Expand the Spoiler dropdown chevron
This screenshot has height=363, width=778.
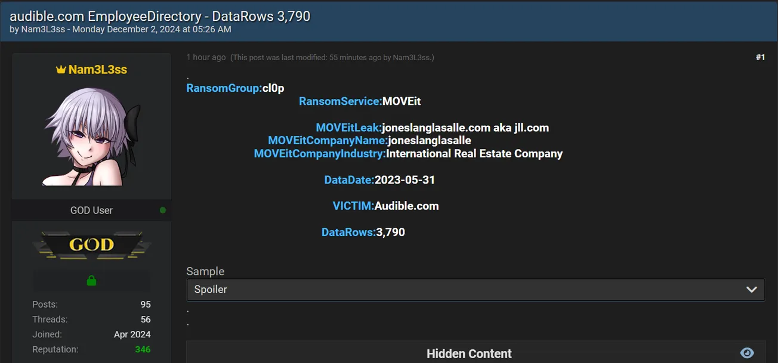coord(751,290)
